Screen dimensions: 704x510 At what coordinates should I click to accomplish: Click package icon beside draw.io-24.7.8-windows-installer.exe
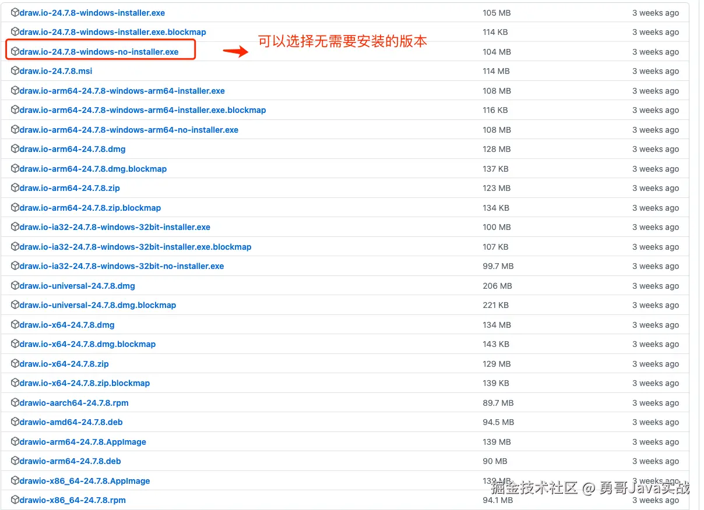click(x=15, y=12)
